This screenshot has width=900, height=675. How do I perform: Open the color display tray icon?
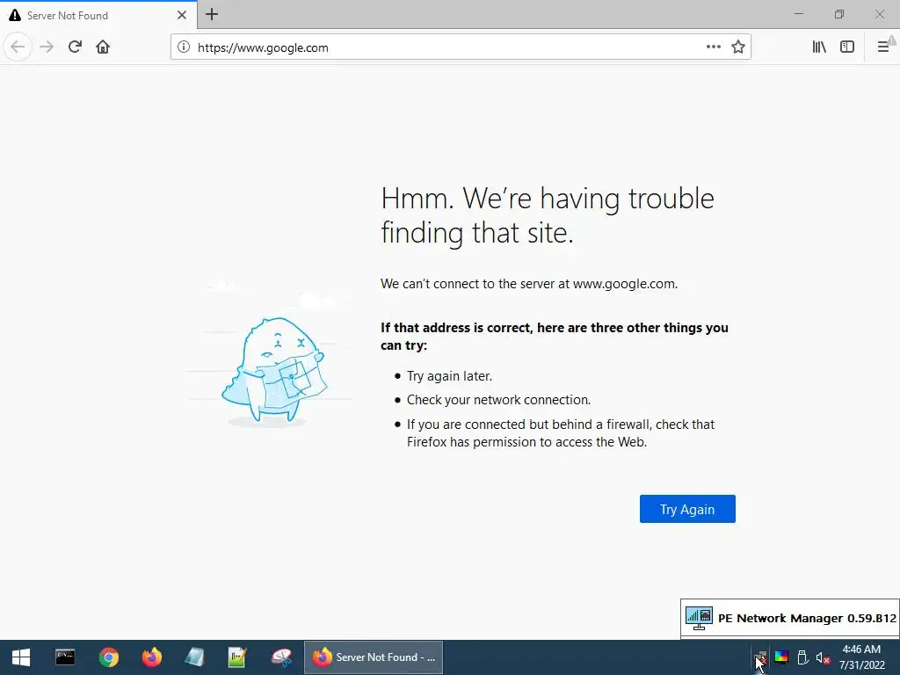point(781,657)
